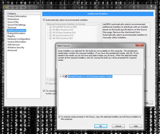160x134 pixels.
Task: Click installers list scroll up arrow
Action: pos(98,24)
